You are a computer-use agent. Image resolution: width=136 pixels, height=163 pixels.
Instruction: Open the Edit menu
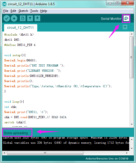coord(13,11)
